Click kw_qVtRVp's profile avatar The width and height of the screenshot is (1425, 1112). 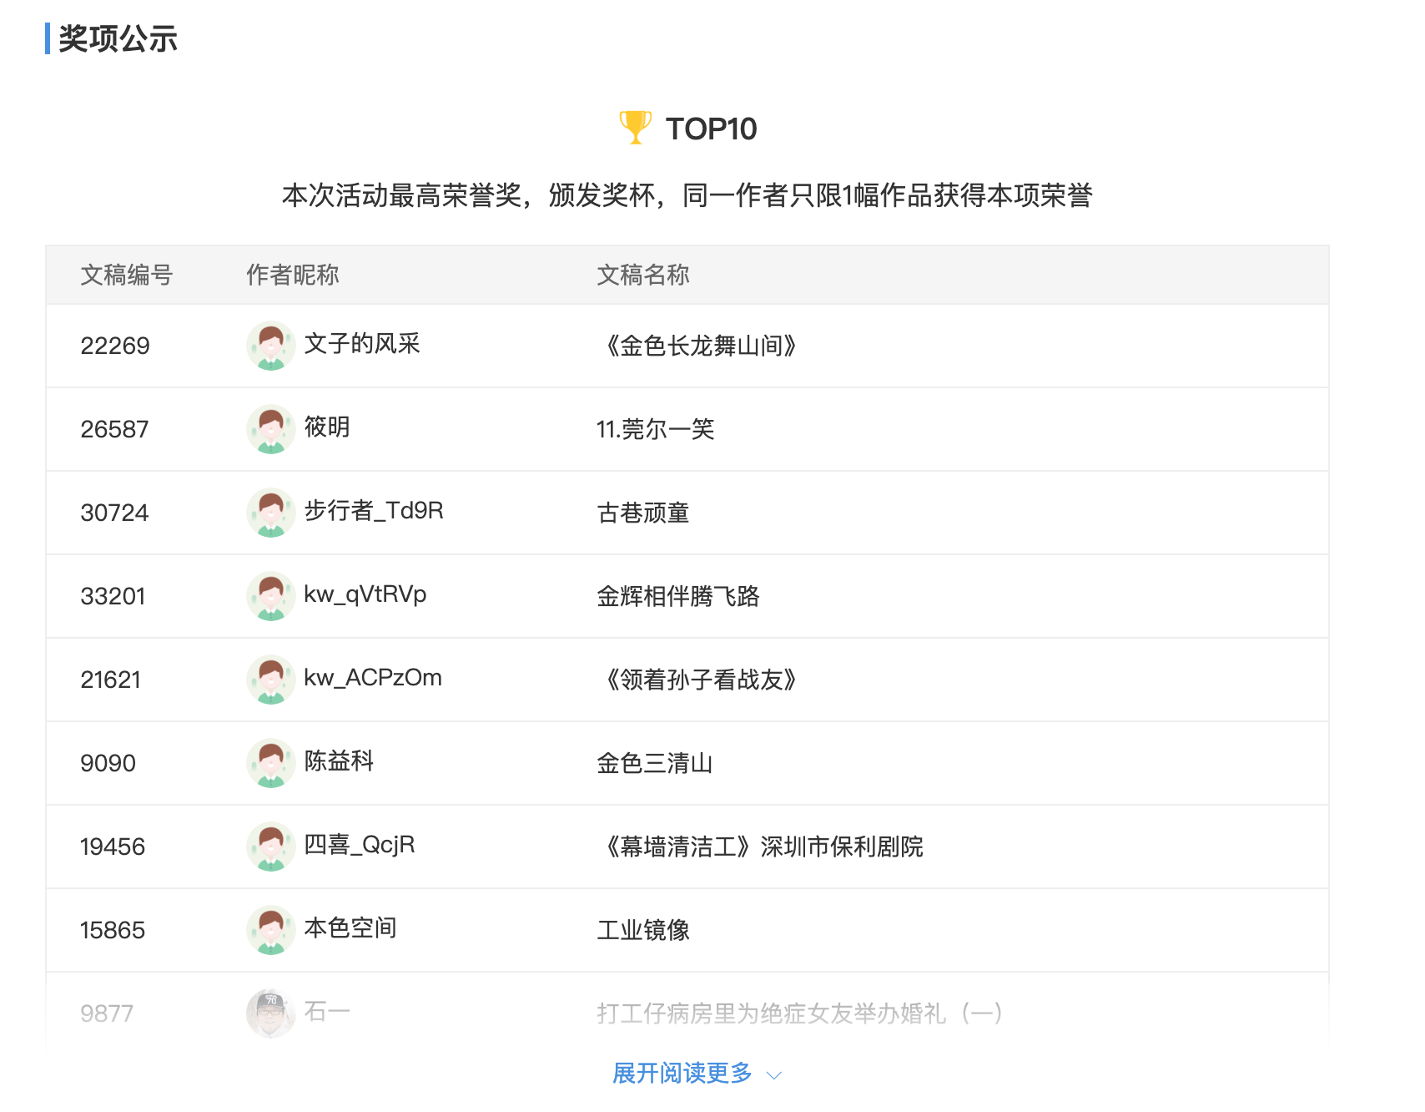pos(271,596)
